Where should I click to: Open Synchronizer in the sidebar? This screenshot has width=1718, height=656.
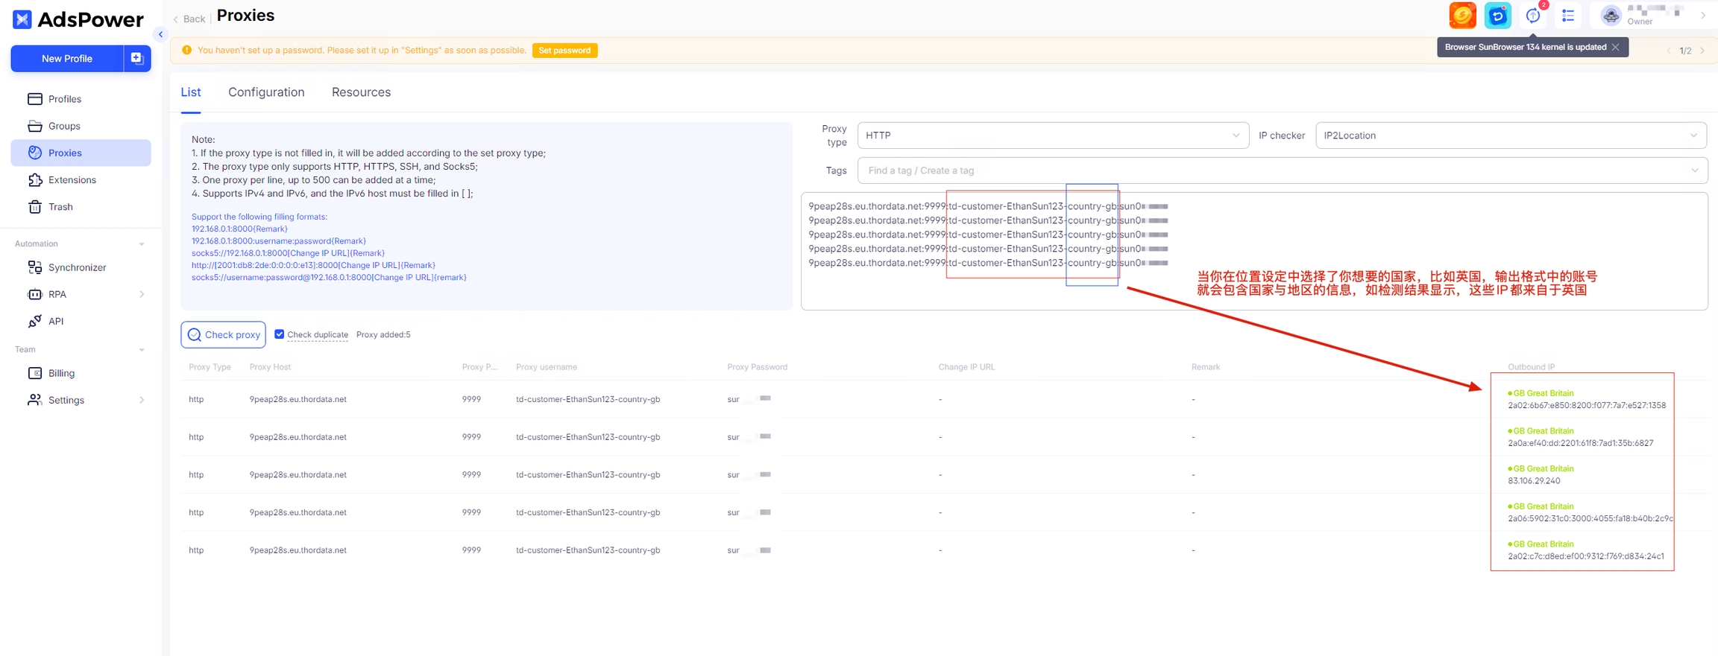click(77, 267)
